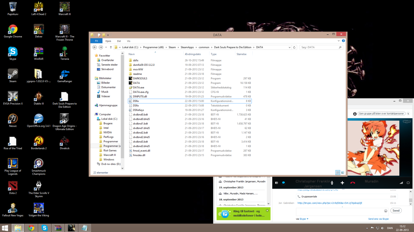
Task: Select SteamApps in the address path
Action: click(187, 47)
